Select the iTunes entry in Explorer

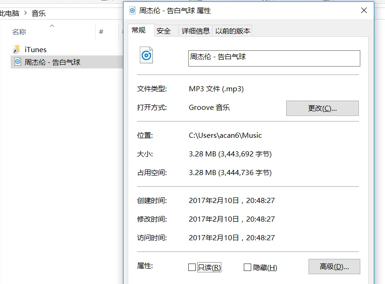35,49
